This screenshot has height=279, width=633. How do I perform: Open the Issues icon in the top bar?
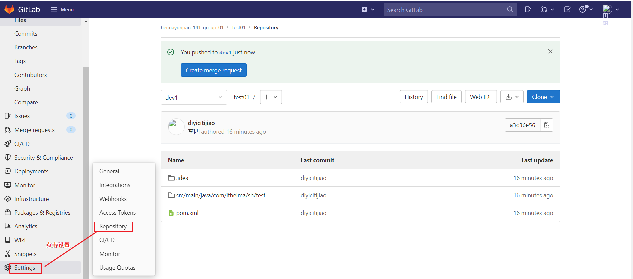[528, 9]
